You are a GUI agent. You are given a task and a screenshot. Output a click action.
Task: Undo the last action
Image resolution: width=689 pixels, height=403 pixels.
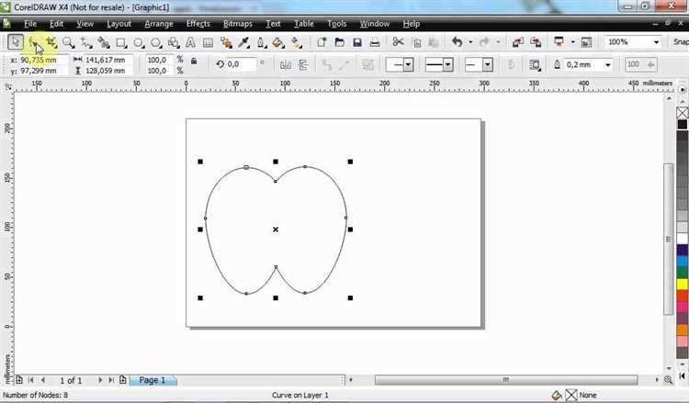457,42
